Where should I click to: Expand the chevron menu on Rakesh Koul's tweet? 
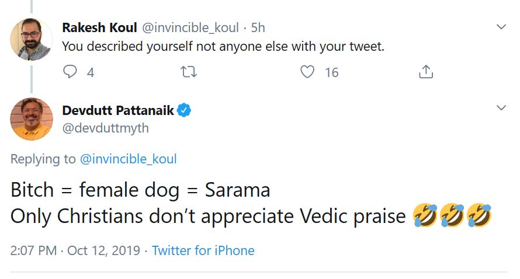click(x=501, y=27)
